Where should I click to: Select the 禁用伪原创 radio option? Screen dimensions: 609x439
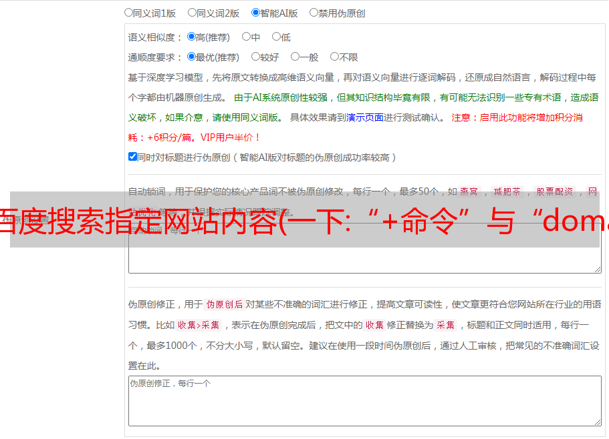click(x=314, y=13)
